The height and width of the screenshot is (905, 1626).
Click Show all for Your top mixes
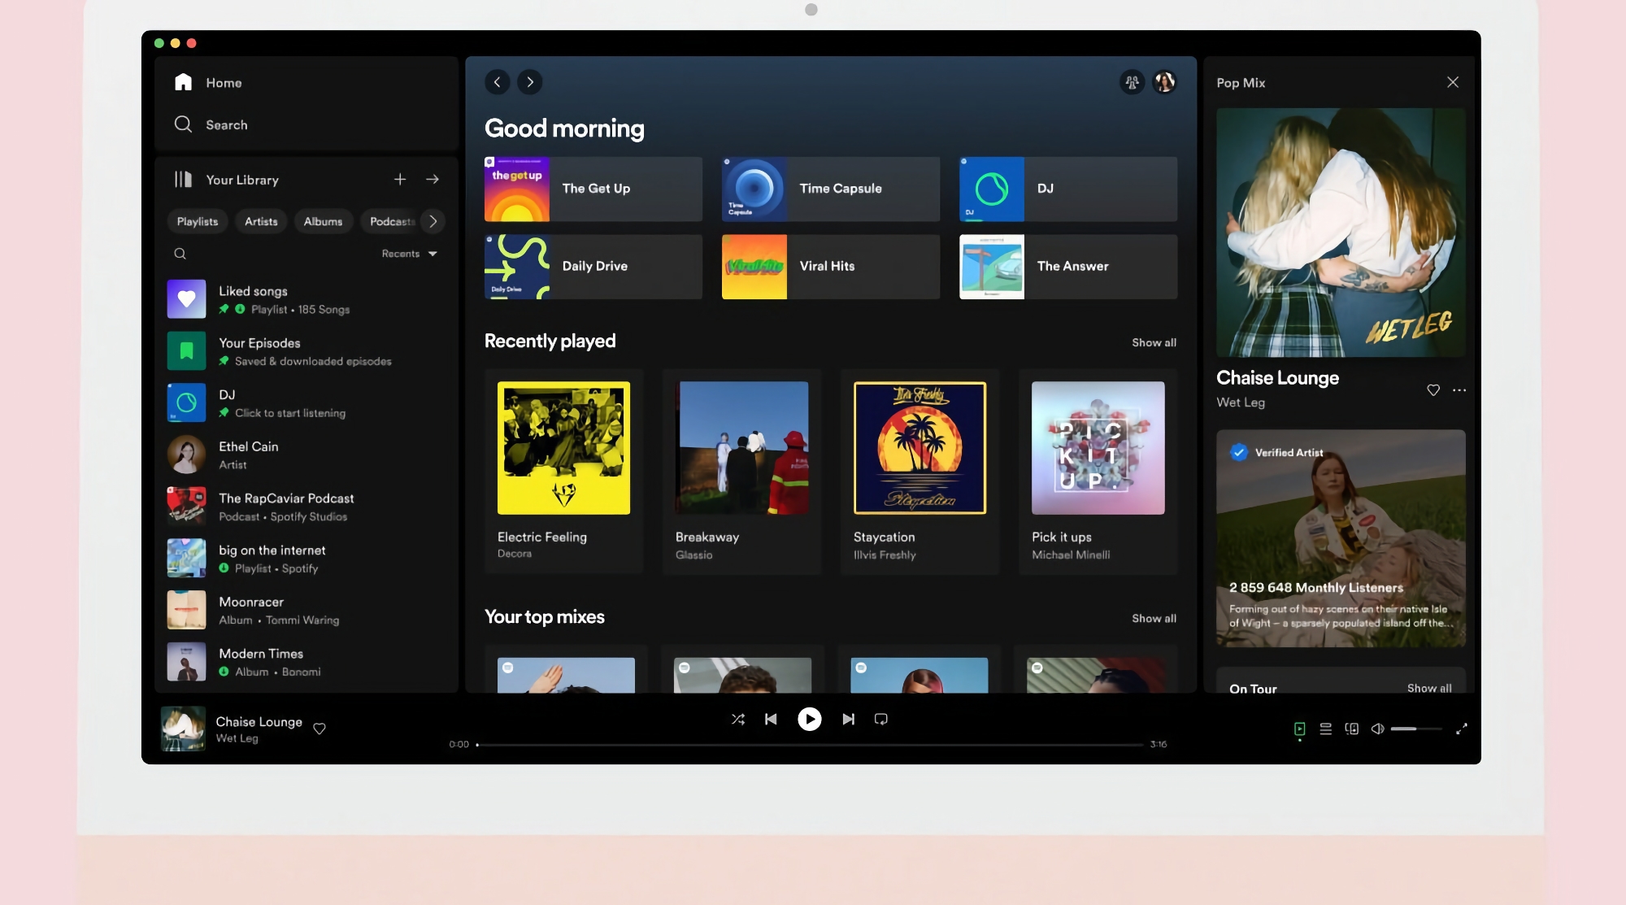click(x=1153, y=618)
